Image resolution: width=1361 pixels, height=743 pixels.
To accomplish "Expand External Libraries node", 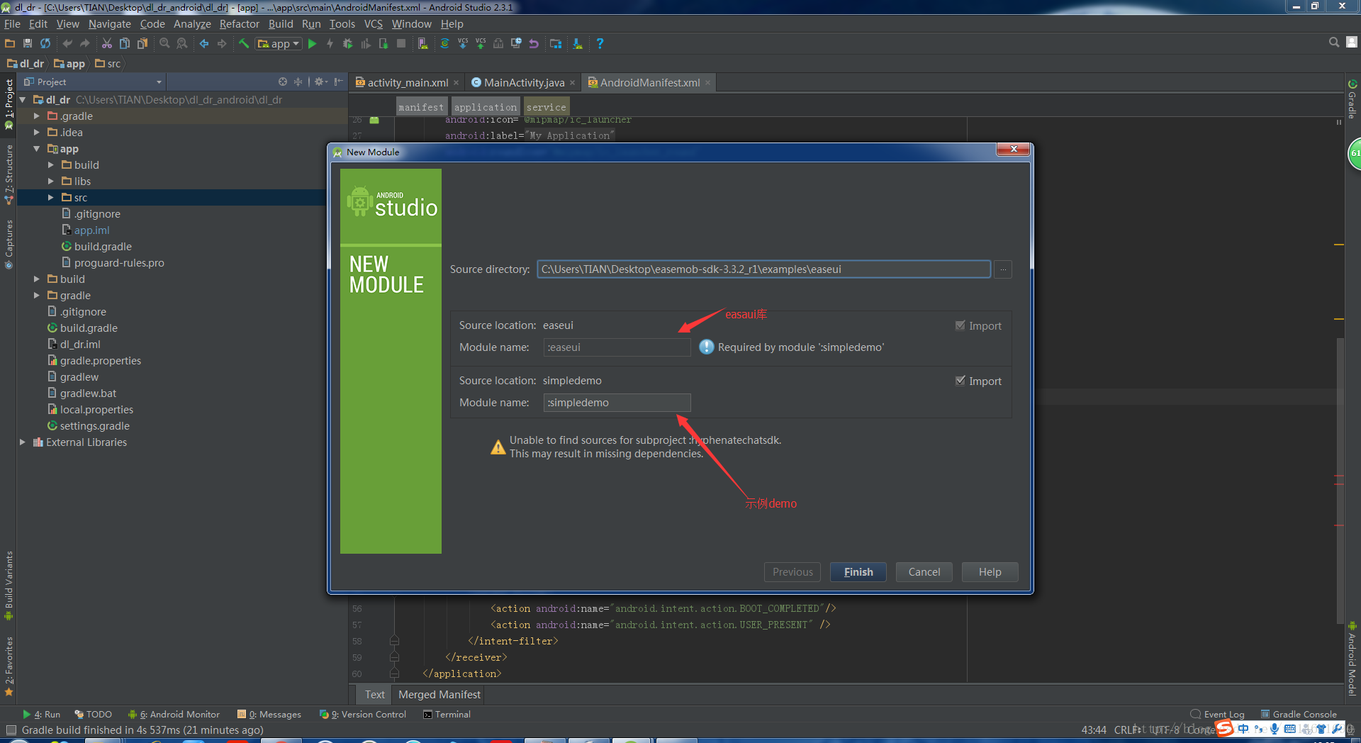I will click(x=22, y=442).
